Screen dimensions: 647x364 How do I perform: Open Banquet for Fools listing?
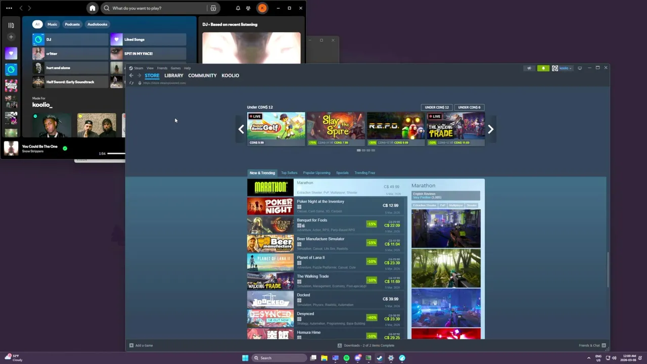[325, 225]
